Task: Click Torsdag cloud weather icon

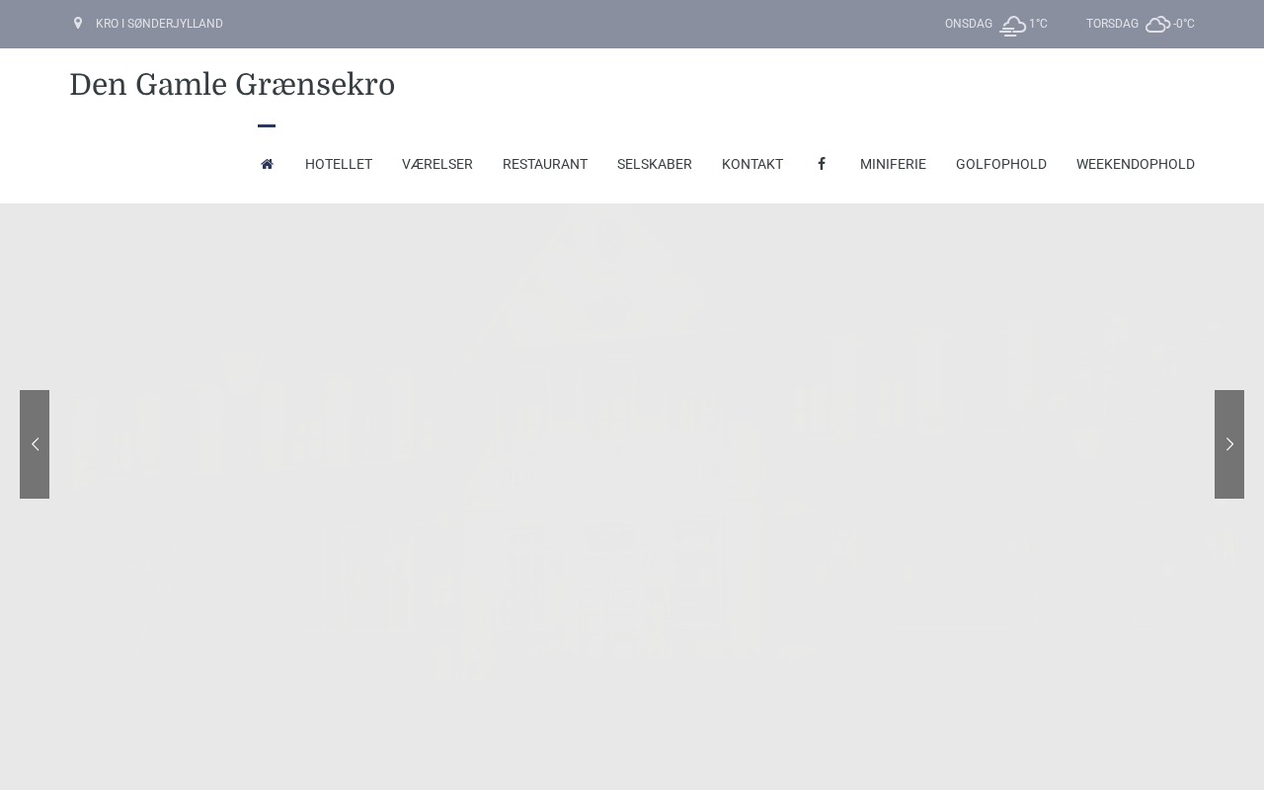Action: coord(1157,25)
